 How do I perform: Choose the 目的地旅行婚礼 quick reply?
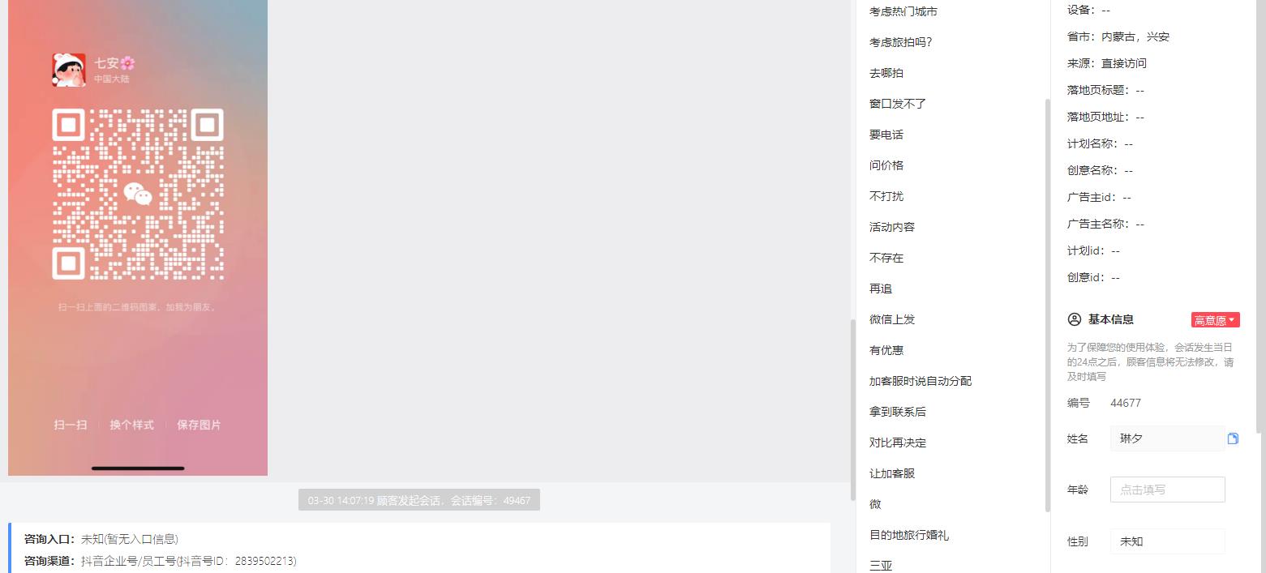909,535
